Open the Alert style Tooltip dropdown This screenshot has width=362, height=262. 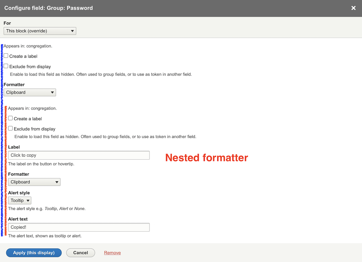coord(20,201)
